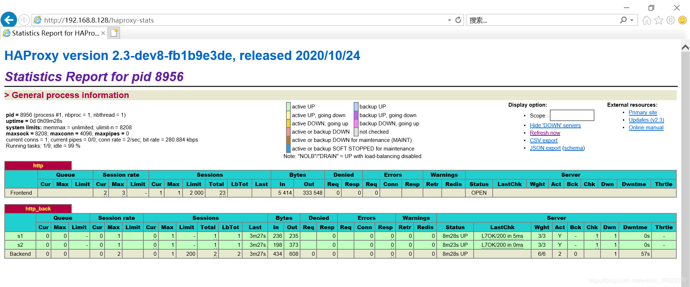Open a new browser tab

click(114, 33)
